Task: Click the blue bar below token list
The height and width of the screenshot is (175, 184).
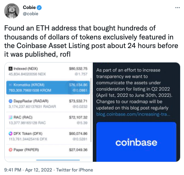Action: 58,160
